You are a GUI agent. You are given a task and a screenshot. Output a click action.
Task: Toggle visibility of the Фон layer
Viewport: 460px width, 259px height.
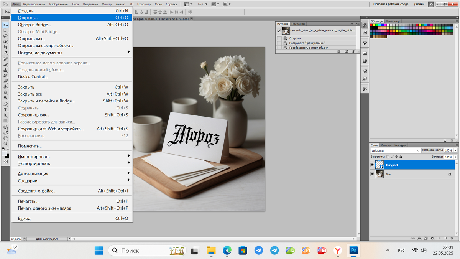click(372, 174)
